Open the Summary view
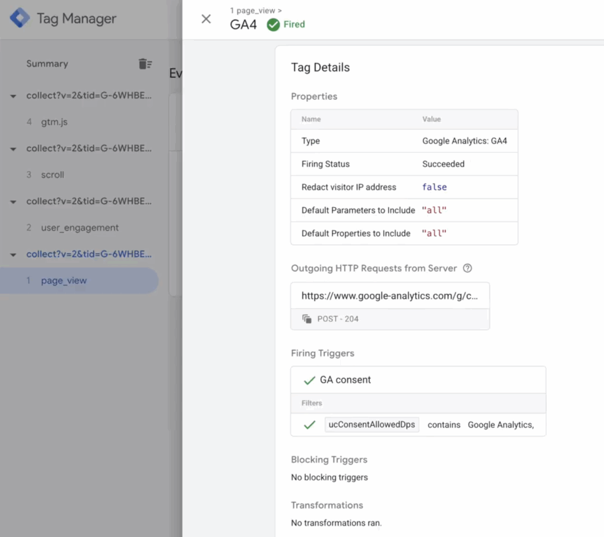Viewport: 604px width, 537px height. (x=47, y=64)
